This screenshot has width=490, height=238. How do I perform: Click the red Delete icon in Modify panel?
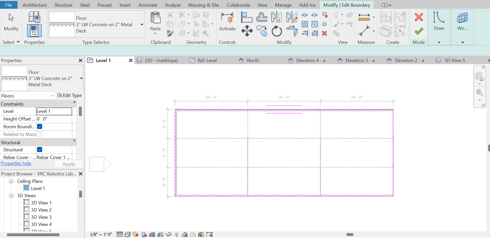tap(324, 33)
